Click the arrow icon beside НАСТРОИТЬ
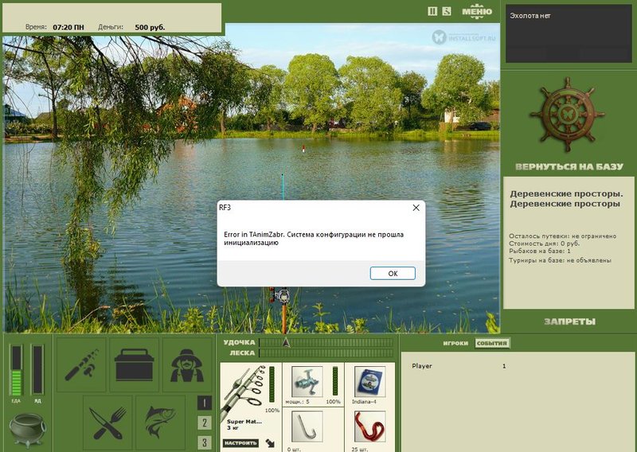 270,443
